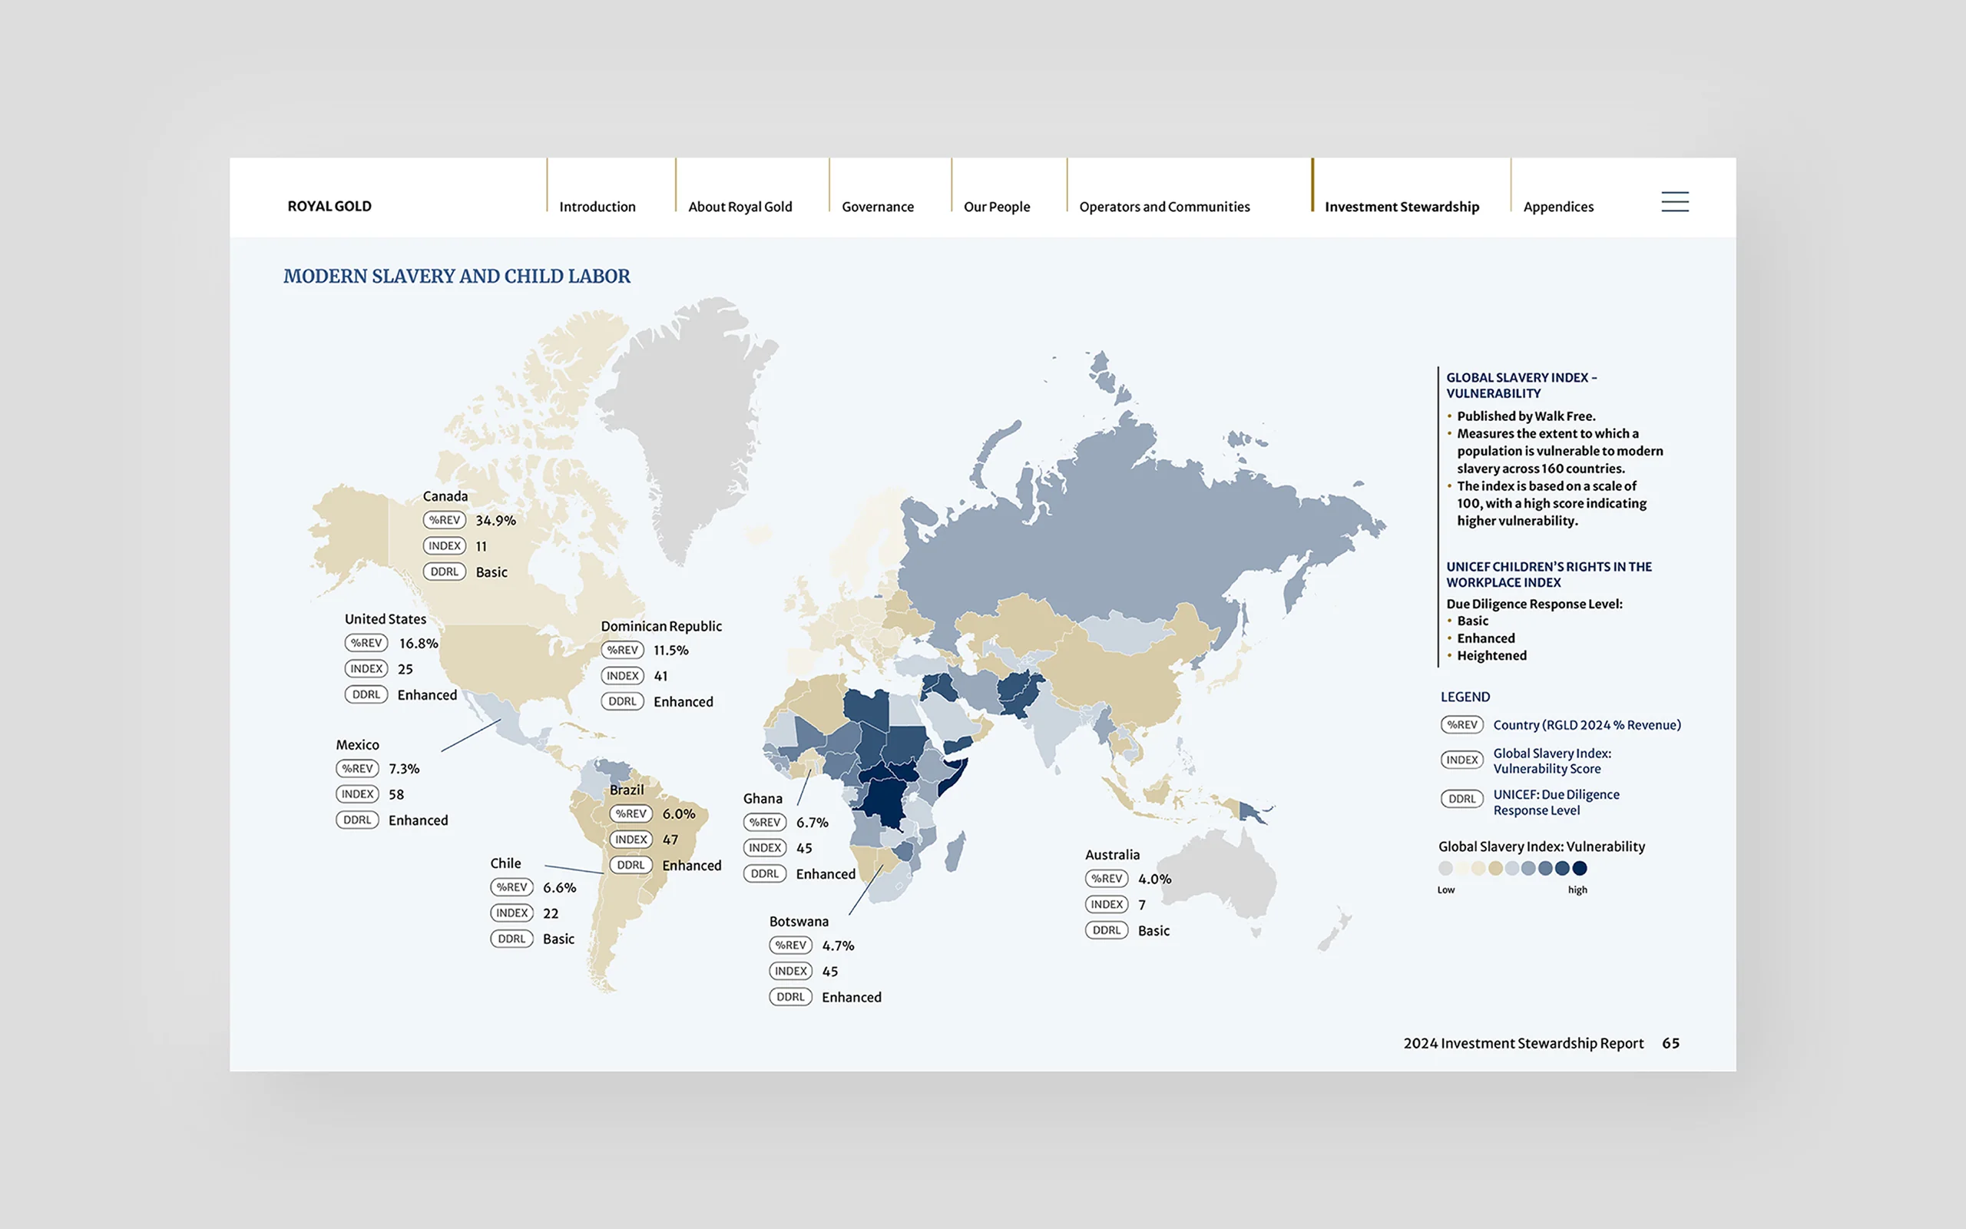This screenshot has width=1966, height=1229.
Task: Click the INDEX badge under Mexico
Action: click(357, 794)
